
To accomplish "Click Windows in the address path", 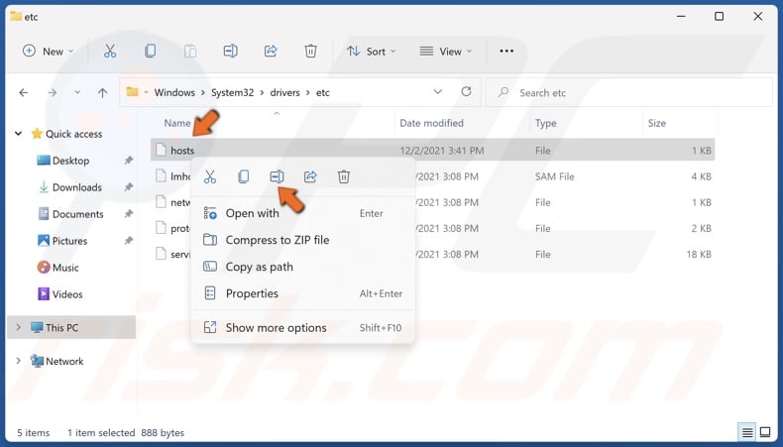I will [x=174, y=92].
